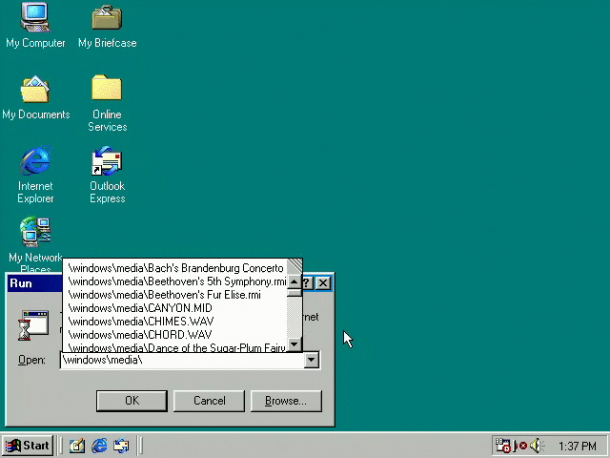Screen dimensions: 610x458
Task: Close the Run dialog with the X button
Action: (323, 283)
